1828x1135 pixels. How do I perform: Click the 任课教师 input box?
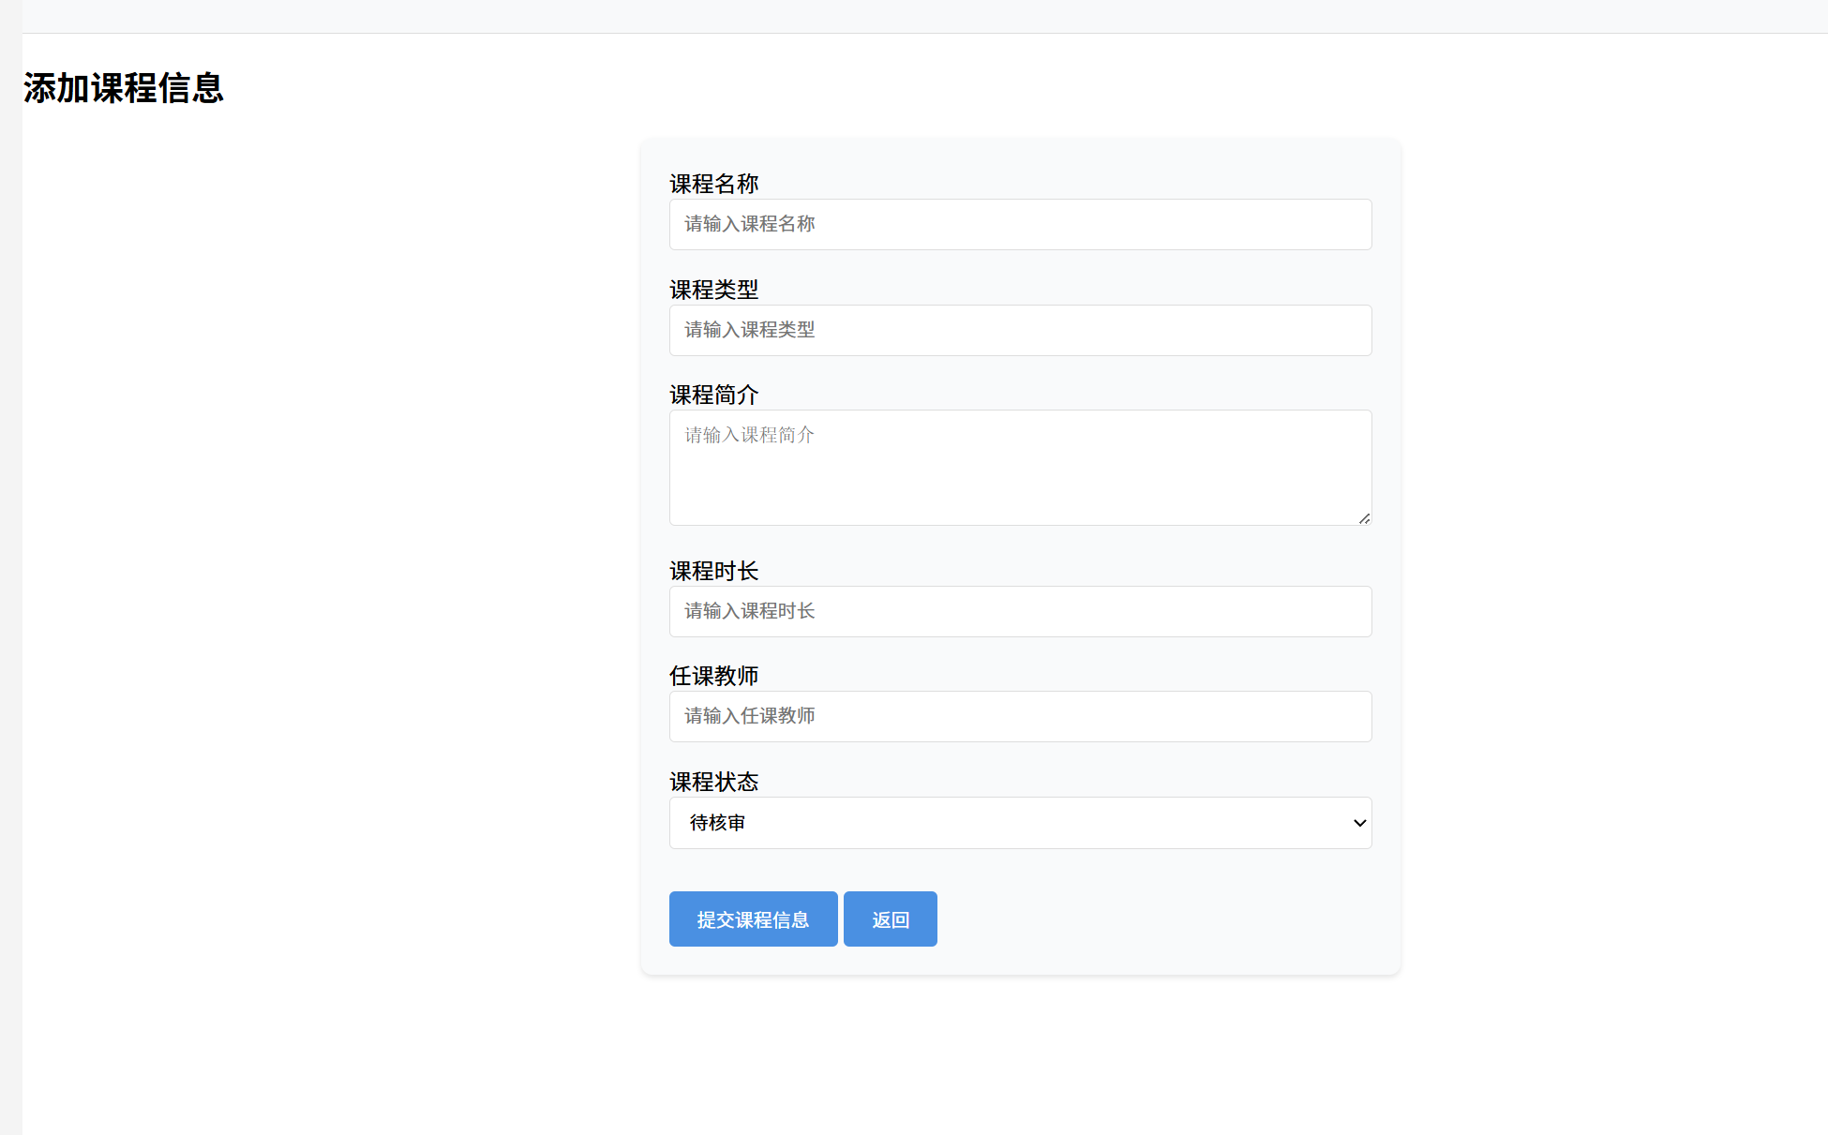(x=1020, y=716)
